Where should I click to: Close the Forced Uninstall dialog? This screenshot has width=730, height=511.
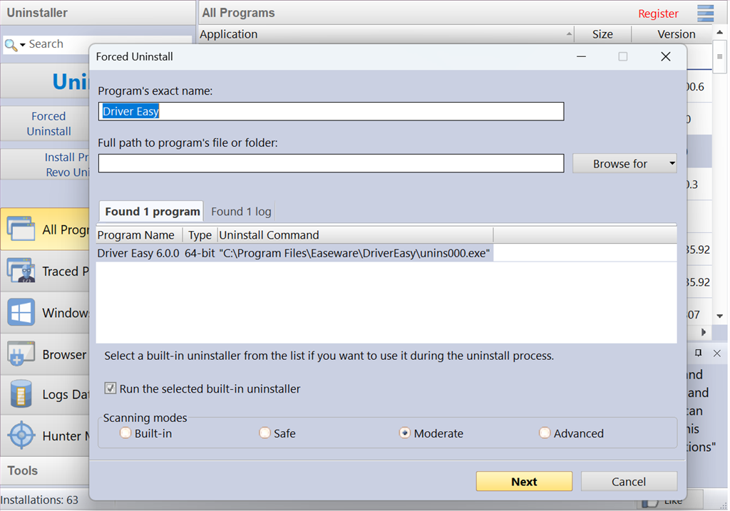click(x=666, y=57)
